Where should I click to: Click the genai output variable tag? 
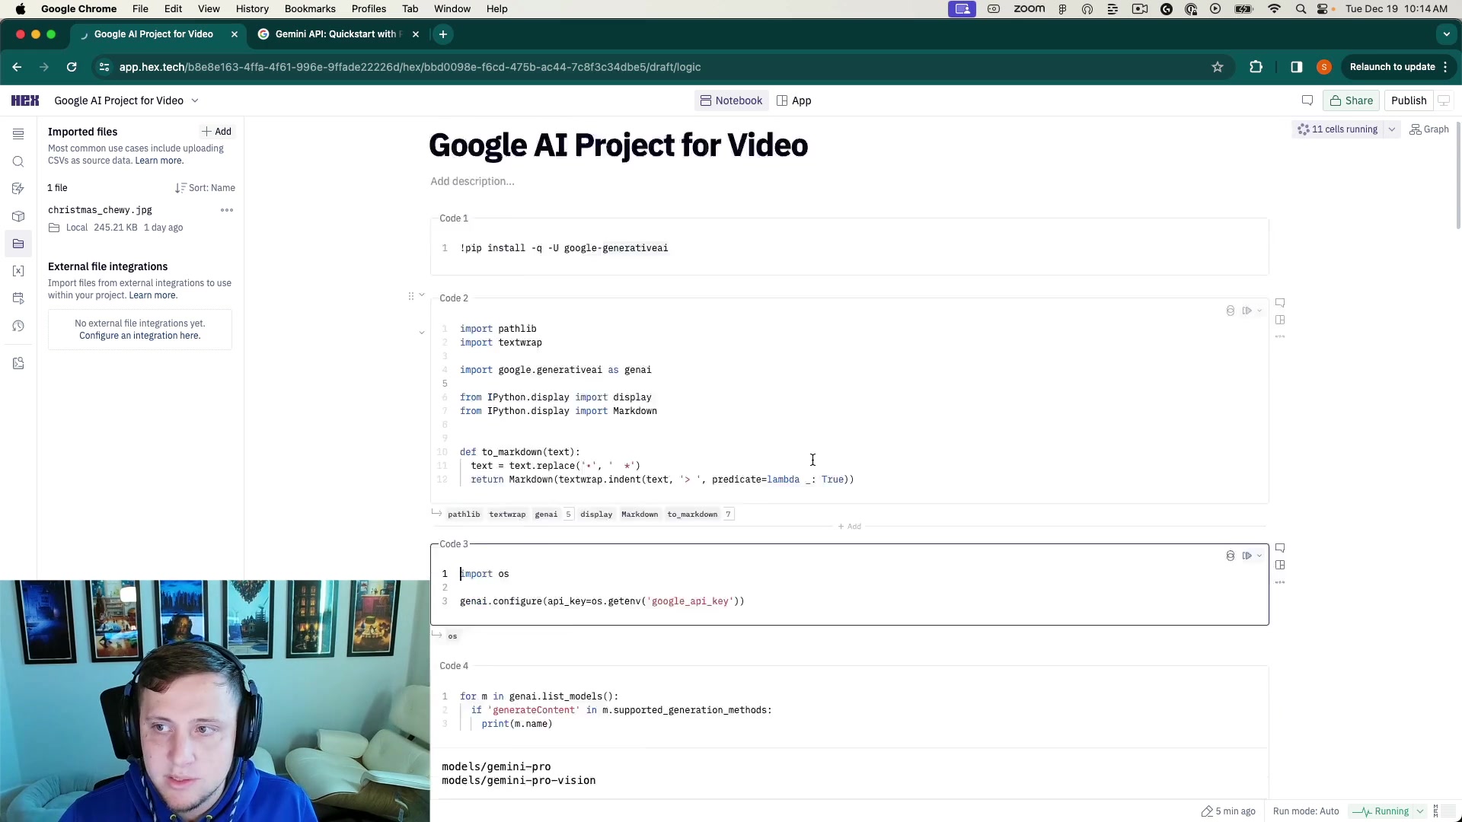point(546,515)
